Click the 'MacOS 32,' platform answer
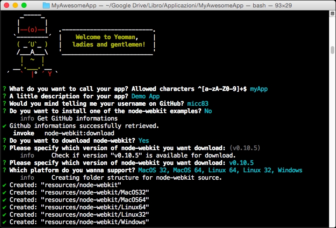The width and height of the screenshot is (336, 228). [154, 170]
